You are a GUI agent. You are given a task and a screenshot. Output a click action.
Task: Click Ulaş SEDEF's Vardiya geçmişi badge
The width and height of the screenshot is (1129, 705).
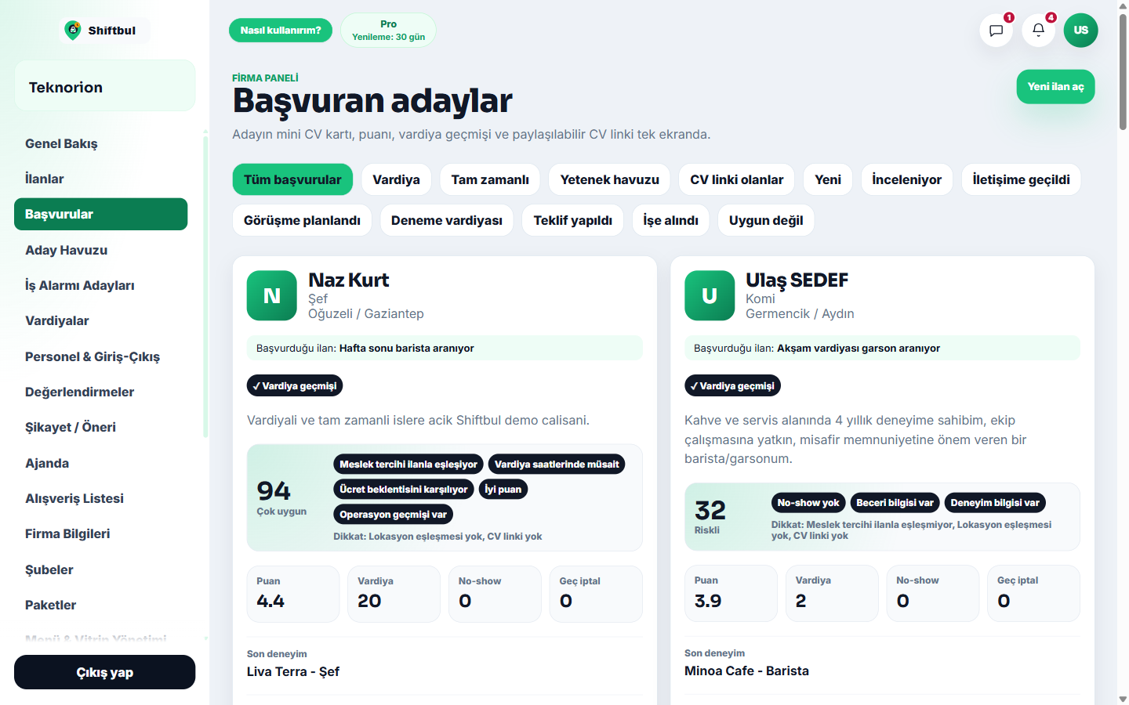(732, 385)
